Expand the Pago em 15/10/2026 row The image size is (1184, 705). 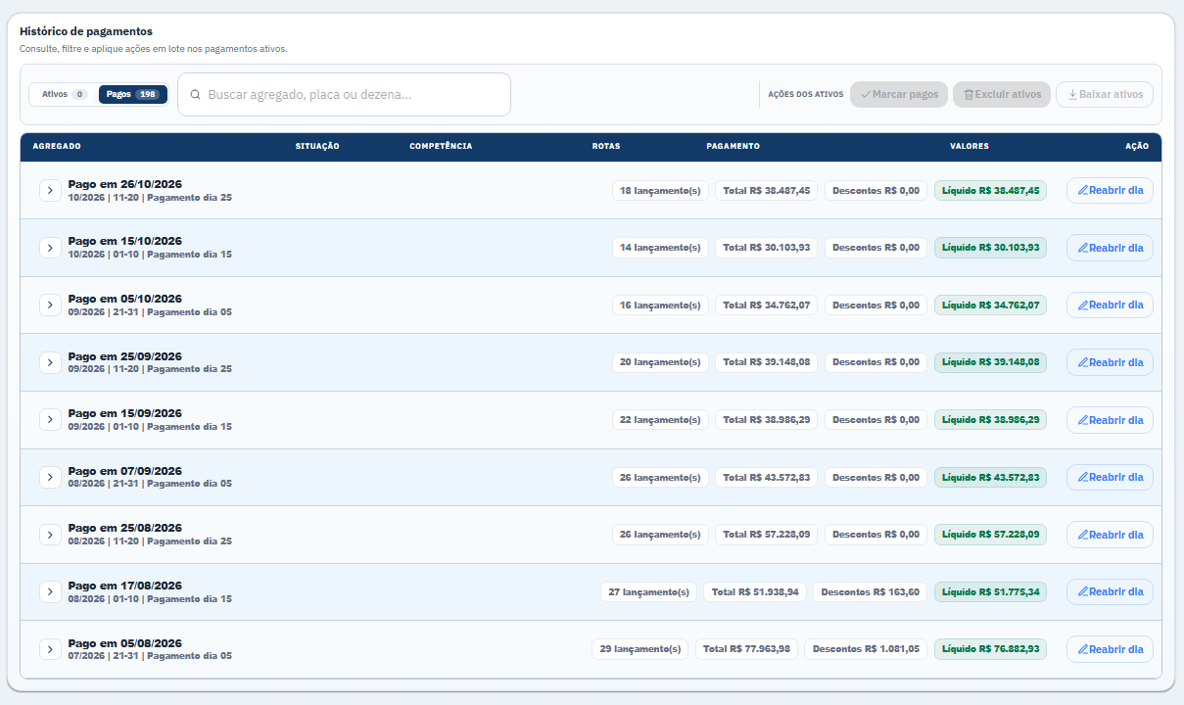pos(50,248)
